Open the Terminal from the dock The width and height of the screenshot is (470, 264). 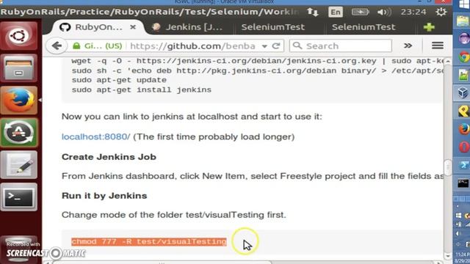point(19,197)
